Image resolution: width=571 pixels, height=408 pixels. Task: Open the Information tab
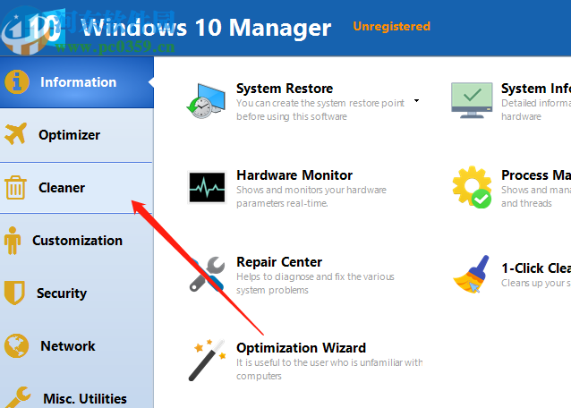click(77, 82)
